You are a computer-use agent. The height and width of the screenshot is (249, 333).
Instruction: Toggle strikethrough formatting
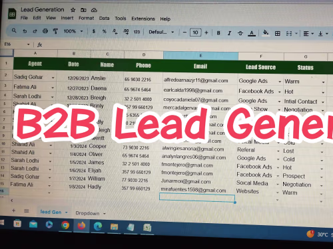pyautogui.click(x=240, y=33)
